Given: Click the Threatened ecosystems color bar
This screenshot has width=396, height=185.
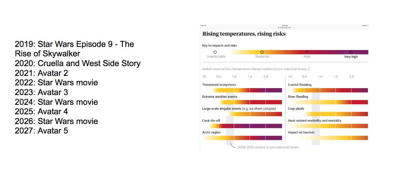Looking at the screenshot, I should [246, 90].
